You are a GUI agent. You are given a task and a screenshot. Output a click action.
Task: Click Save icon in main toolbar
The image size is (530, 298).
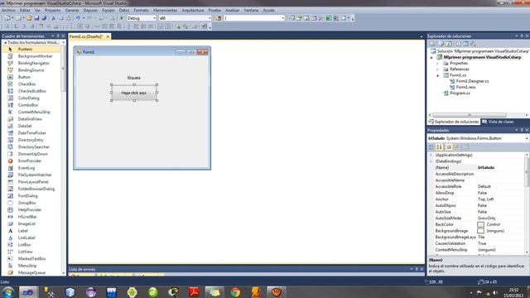pos(36,18)
